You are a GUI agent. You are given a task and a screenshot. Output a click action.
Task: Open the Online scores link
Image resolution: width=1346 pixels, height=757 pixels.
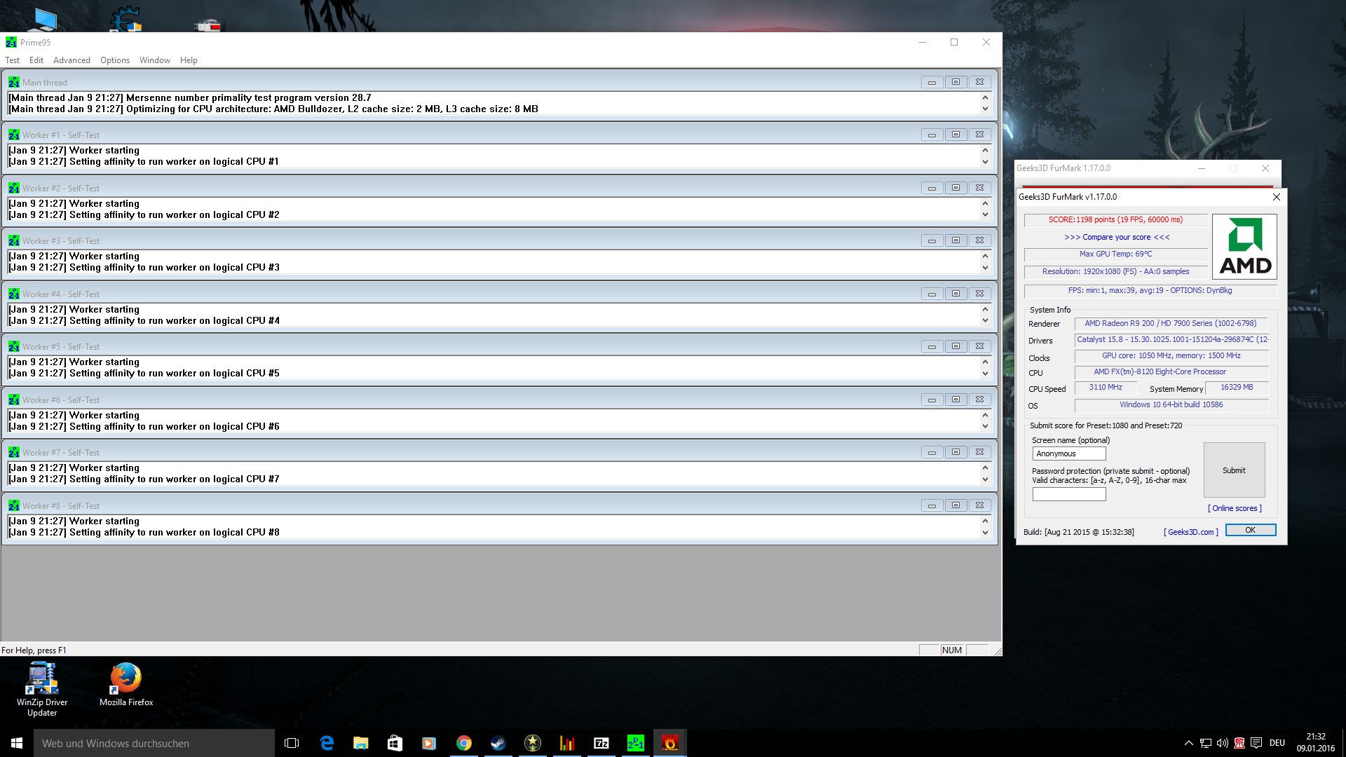(x=1235, y=508)
